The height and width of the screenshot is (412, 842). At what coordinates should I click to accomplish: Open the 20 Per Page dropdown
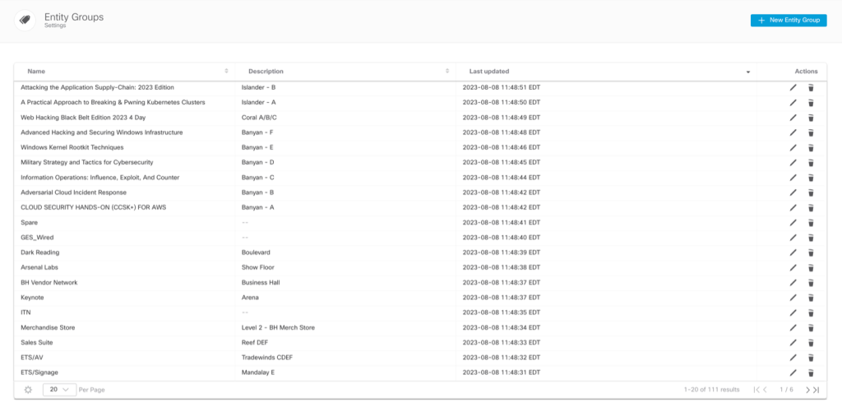59,389
